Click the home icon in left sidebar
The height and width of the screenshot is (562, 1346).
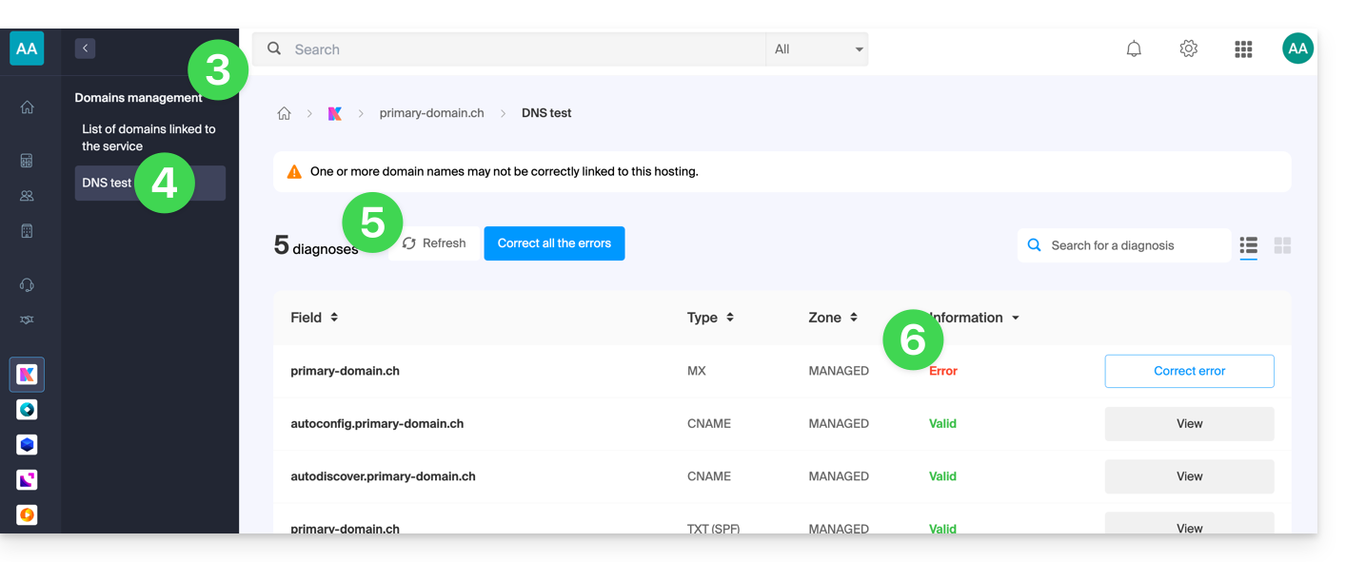tap(27, 107)
